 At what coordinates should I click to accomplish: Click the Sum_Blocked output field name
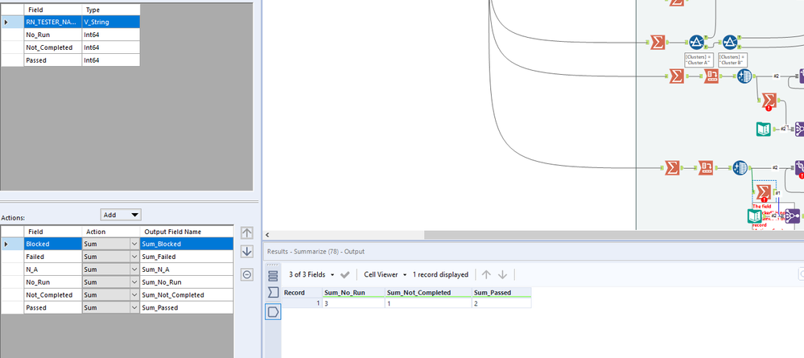(187, 244)
